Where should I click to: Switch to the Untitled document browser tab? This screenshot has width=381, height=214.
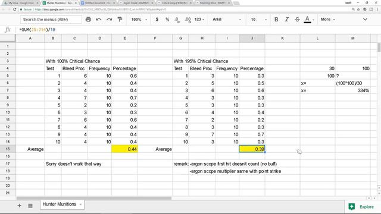click(x=98, y=3)
